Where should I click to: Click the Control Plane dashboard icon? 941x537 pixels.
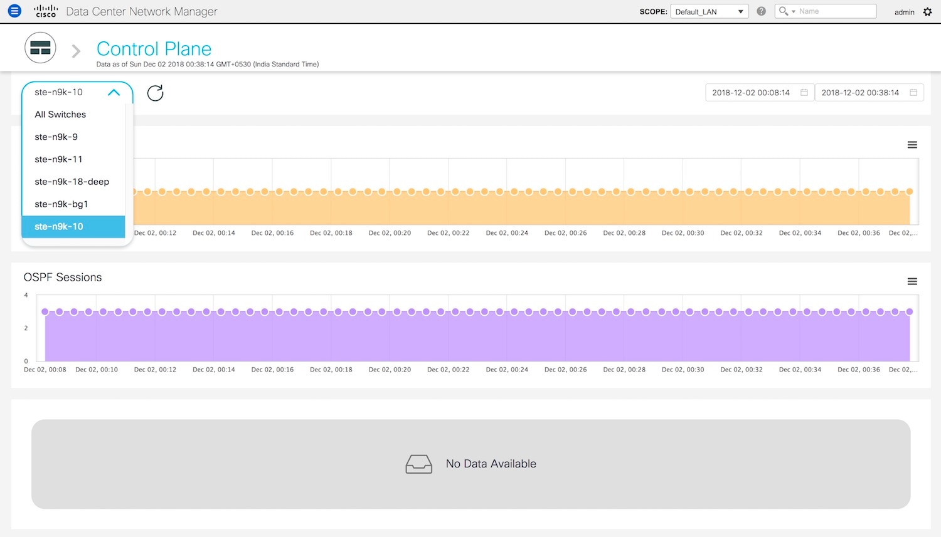pyautogui.click(x=40, y=48)
